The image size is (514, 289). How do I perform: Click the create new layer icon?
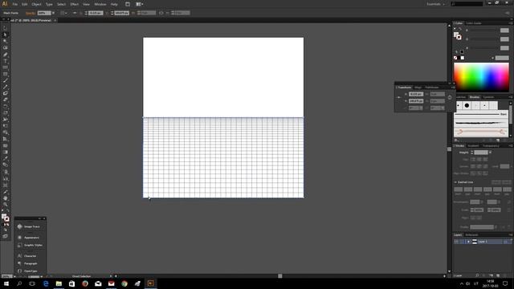pyautogui.click(x=498, y=275)
